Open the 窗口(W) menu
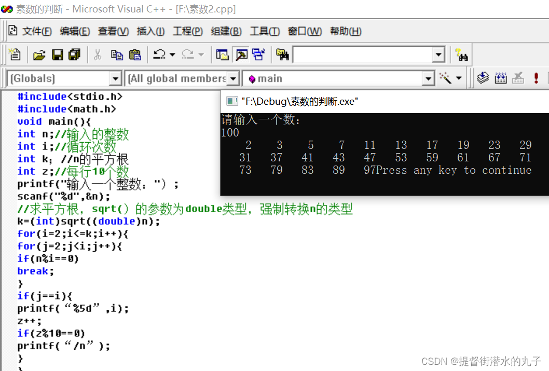This screenshot has width=549, height=371. coord(305,31)
